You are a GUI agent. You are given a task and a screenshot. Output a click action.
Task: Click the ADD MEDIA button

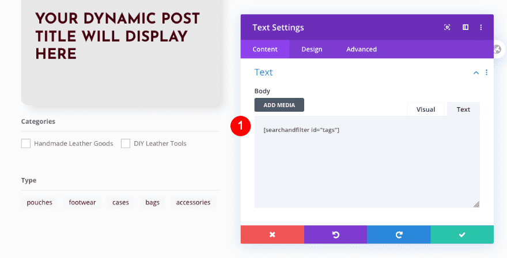pyautogui.click(x=279, y=105)
